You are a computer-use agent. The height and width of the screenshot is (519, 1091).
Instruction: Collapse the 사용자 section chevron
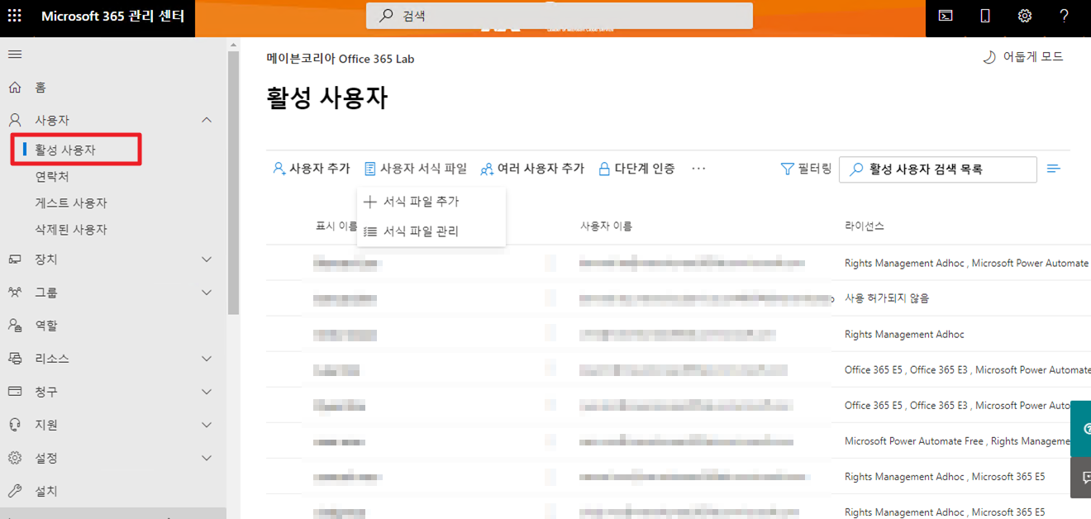click(x=207, y=121)
